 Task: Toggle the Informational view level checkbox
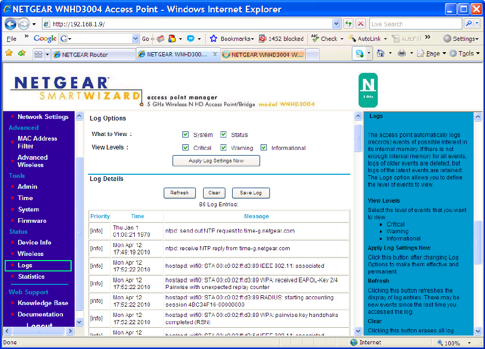(x=264, y=147)
